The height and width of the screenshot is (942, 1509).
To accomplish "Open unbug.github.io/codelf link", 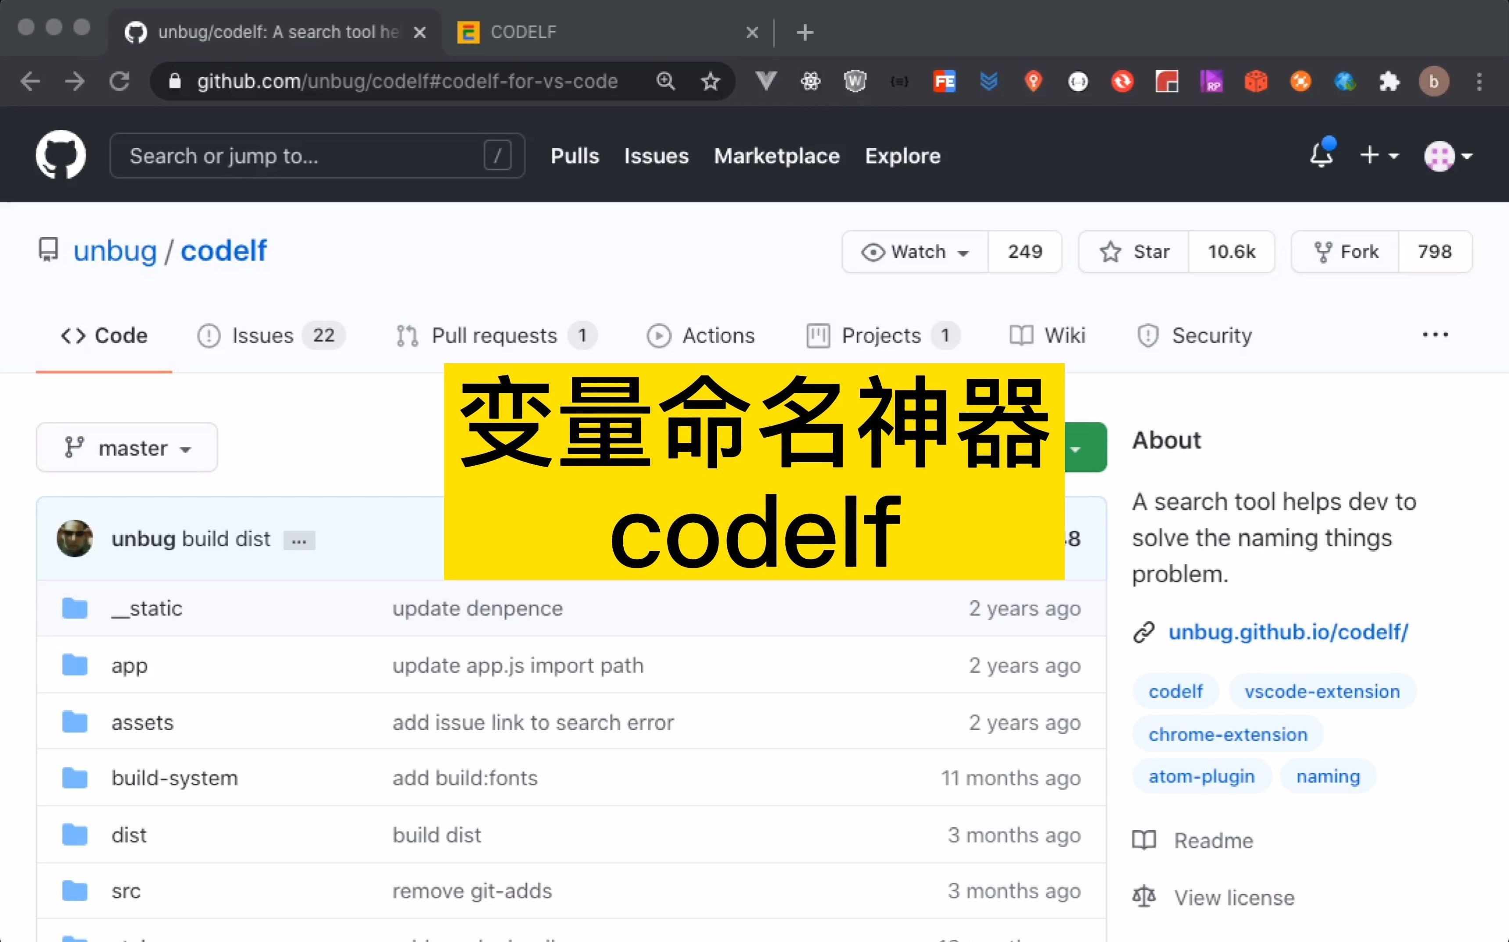I will 1289,632.
